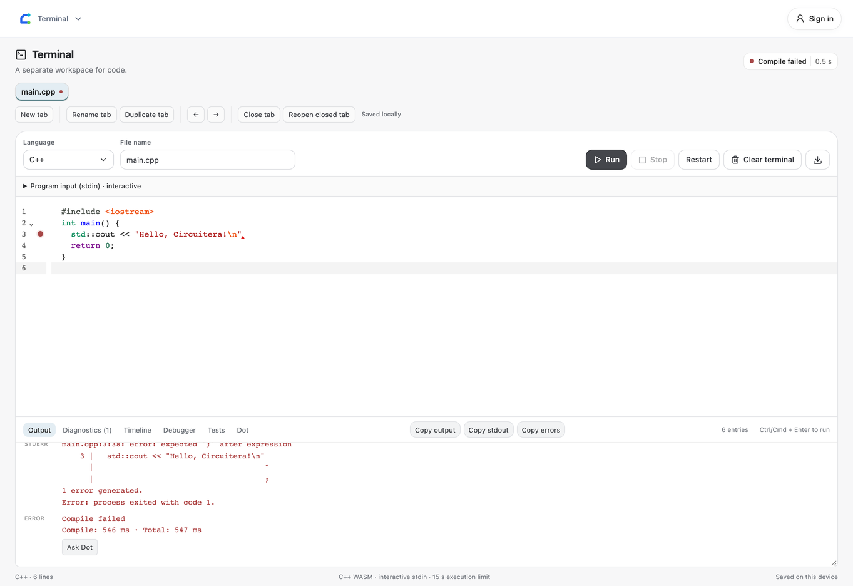Open the Language C++ dropdown
The width and height of the screenshot is (853, 586).
pyautogui.click(x=68, y=160)
